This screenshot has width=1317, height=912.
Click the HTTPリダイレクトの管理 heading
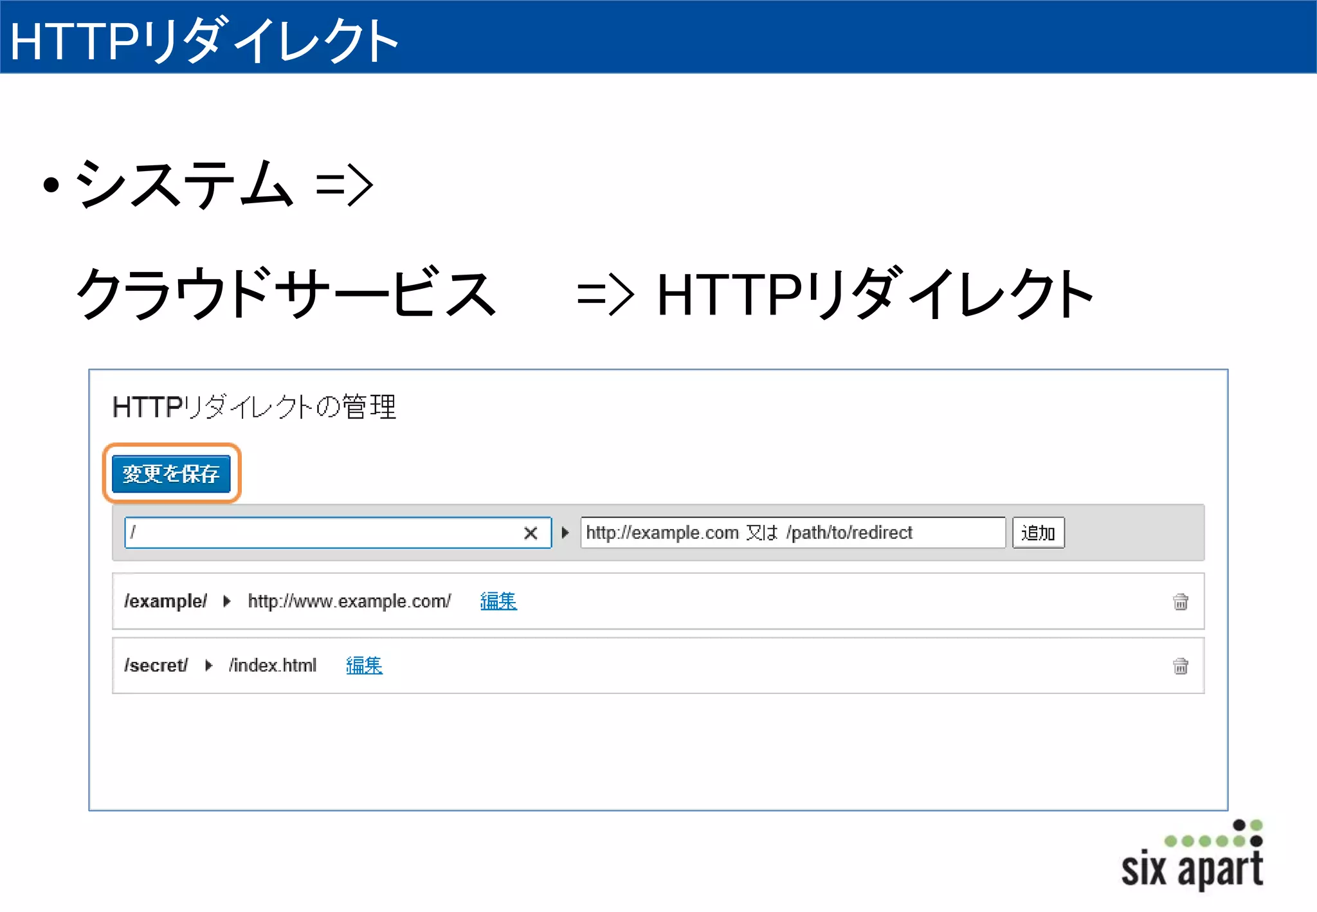point(254,407)
